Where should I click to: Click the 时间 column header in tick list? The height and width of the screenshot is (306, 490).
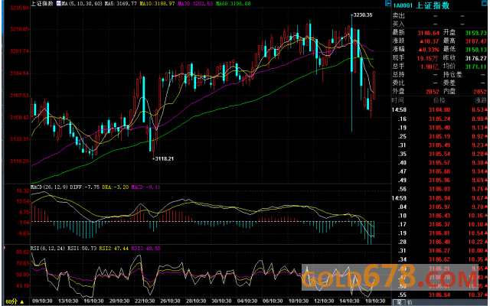(398, 100)
